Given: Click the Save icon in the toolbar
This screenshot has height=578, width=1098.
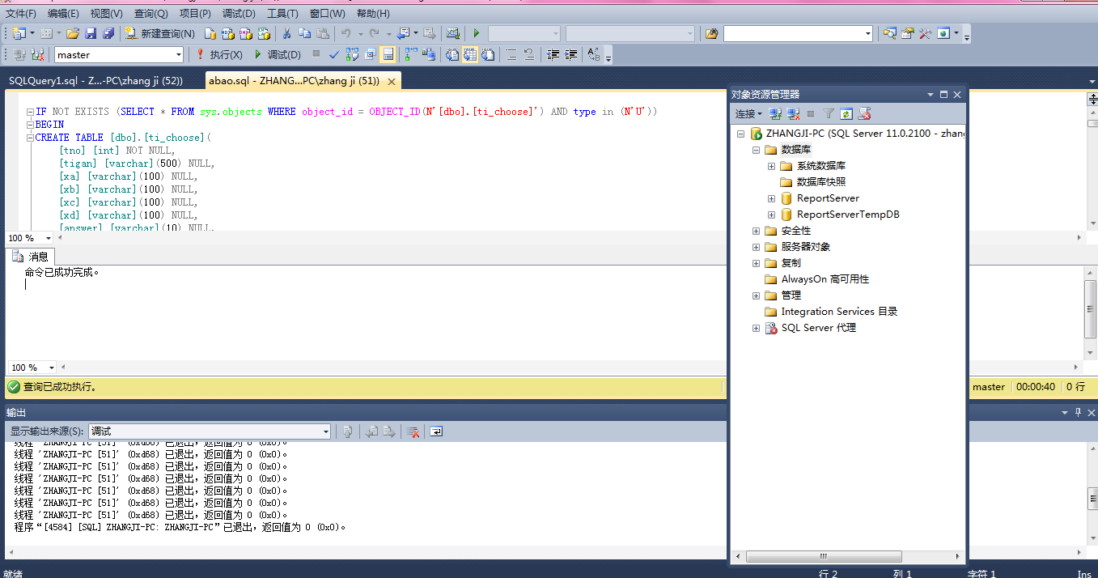Looking at the screenshot, I should click(x=91, y=33).
